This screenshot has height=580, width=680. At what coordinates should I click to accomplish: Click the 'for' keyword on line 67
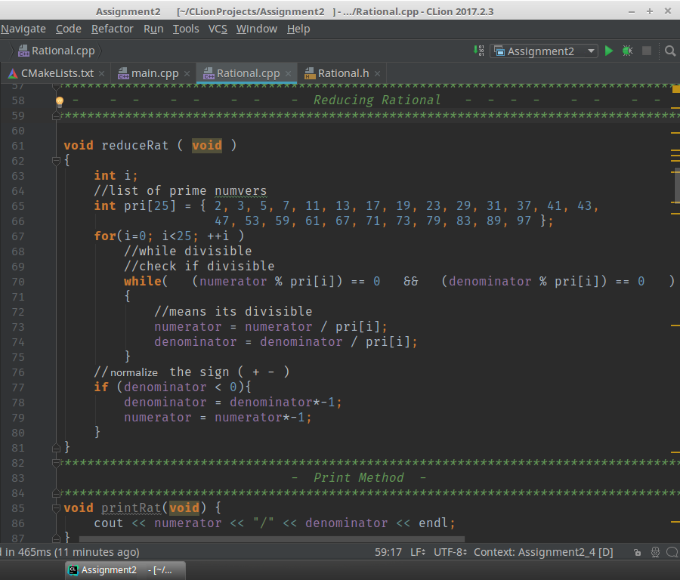(105, 236)
